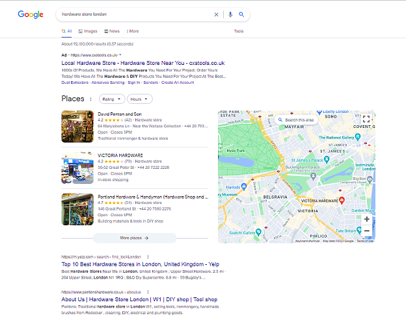Select The National Gallery map marker

click(358, 137)
